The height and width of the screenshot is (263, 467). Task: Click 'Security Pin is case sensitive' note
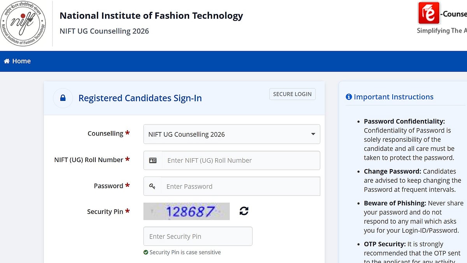pyautogui.click(x=185, y=252)
